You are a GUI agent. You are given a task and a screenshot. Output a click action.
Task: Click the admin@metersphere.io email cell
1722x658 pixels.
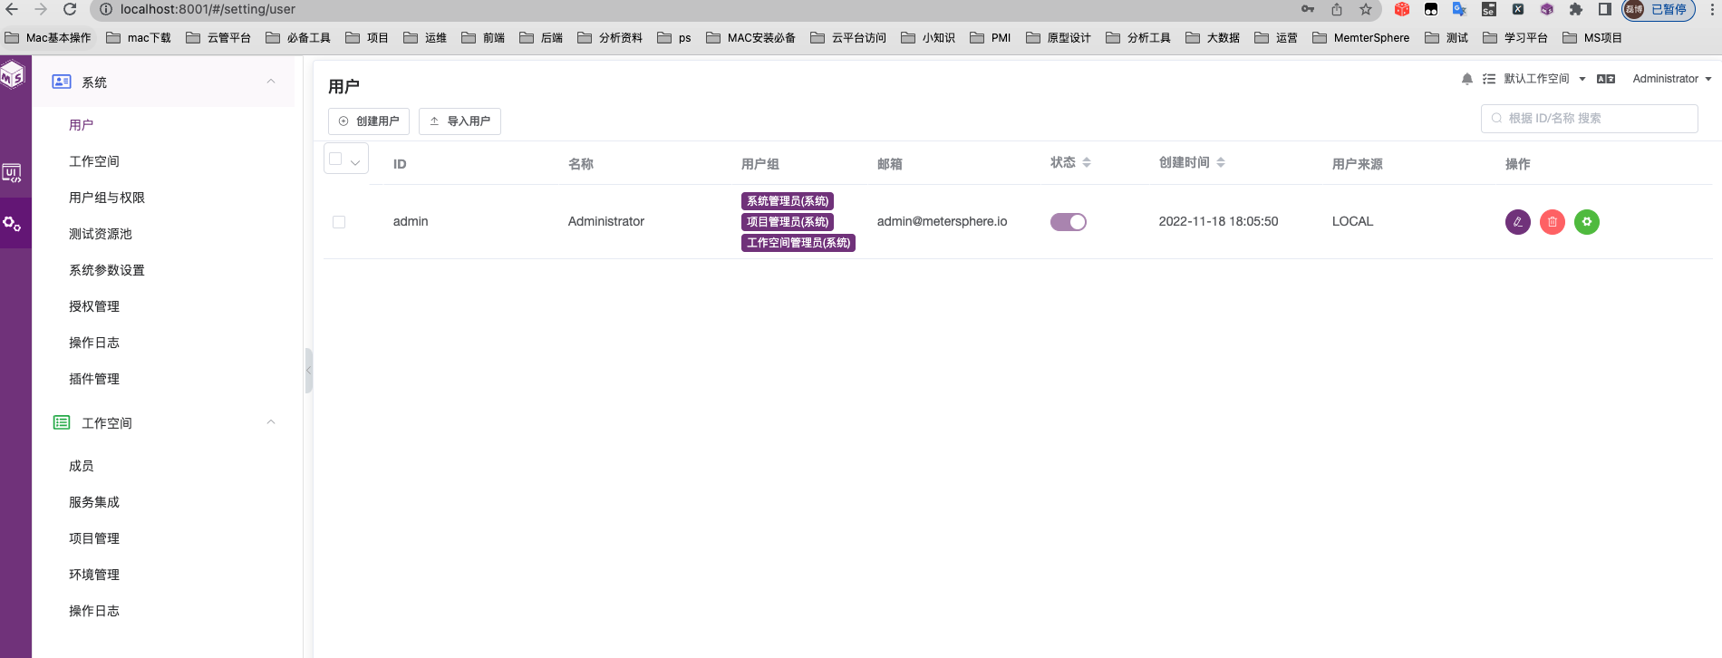tap(942, 221)
